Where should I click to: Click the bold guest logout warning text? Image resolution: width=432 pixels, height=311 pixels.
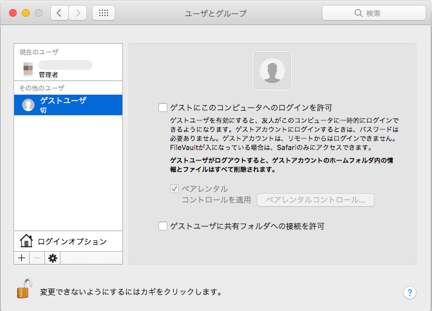point(281,165)
